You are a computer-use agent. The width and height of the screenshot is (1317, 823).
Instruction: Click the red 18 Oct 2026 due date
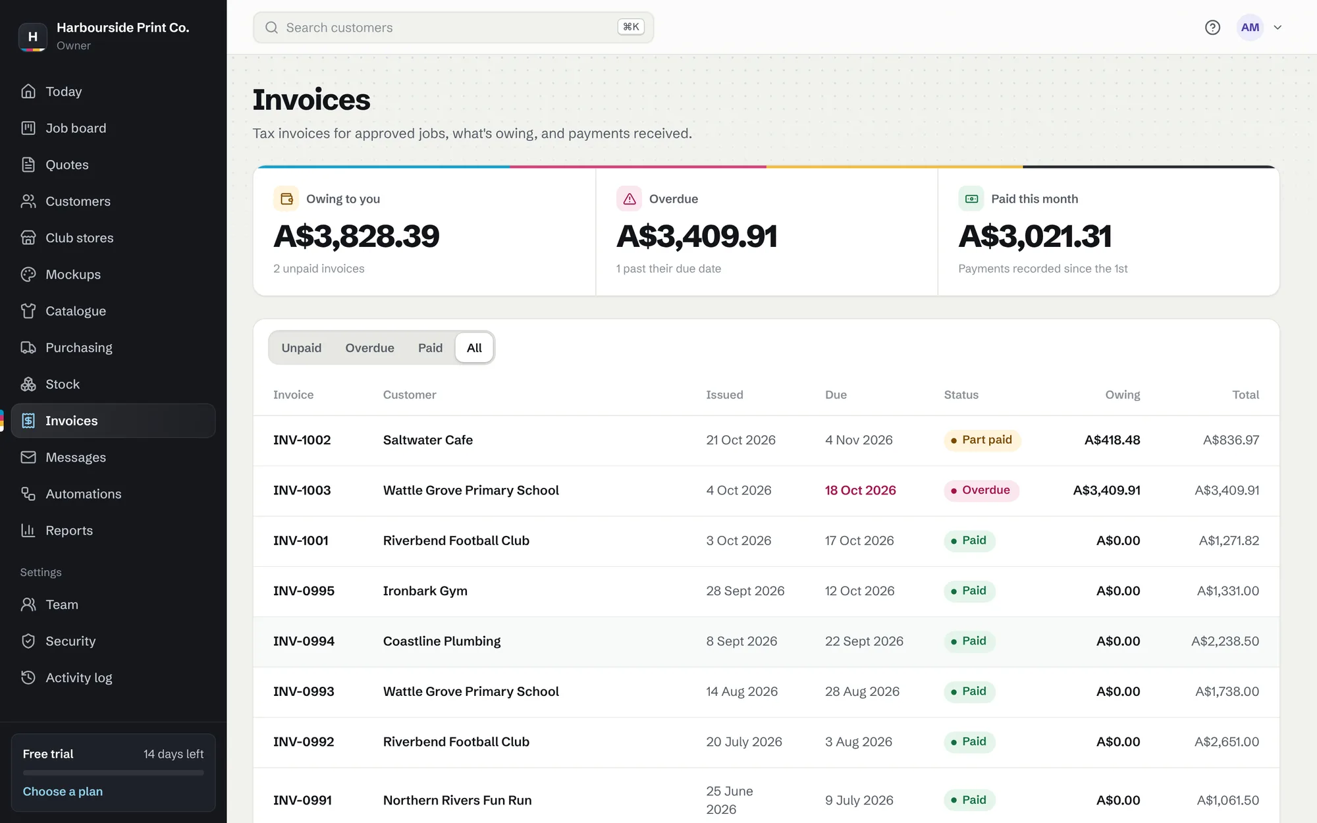860,491
